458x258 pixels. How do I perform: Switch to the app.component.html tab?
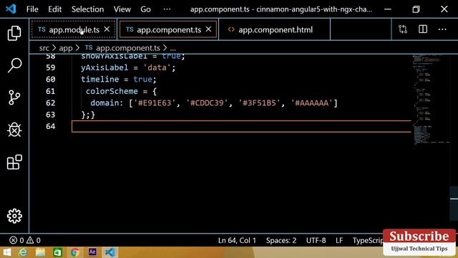point(275,29)
